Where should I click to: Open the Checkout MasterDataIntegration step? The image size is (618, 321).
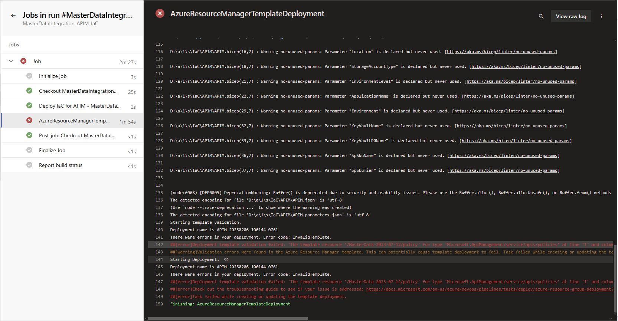pos(72,91)
